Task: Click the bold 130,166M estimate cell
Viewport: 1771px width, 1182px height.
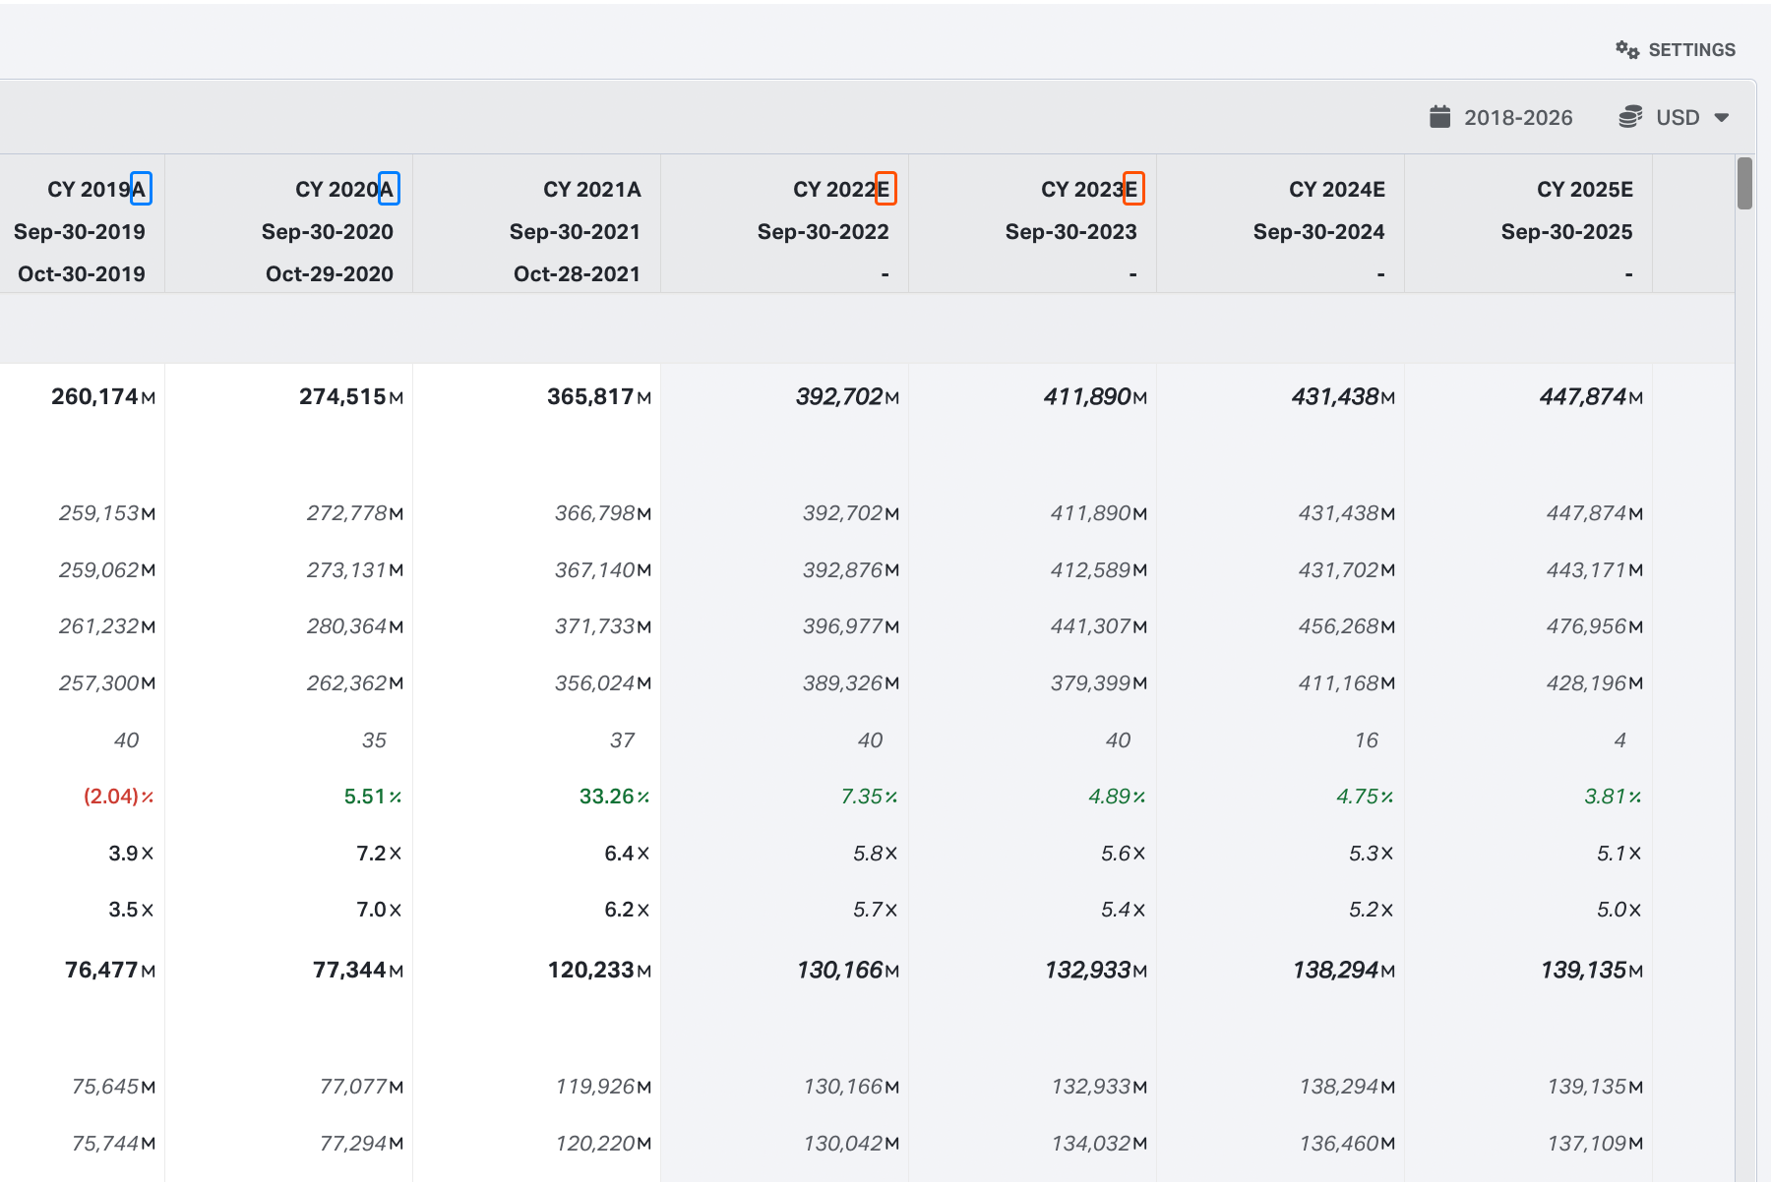Action: pyautogui.click(x=848, y=971)
